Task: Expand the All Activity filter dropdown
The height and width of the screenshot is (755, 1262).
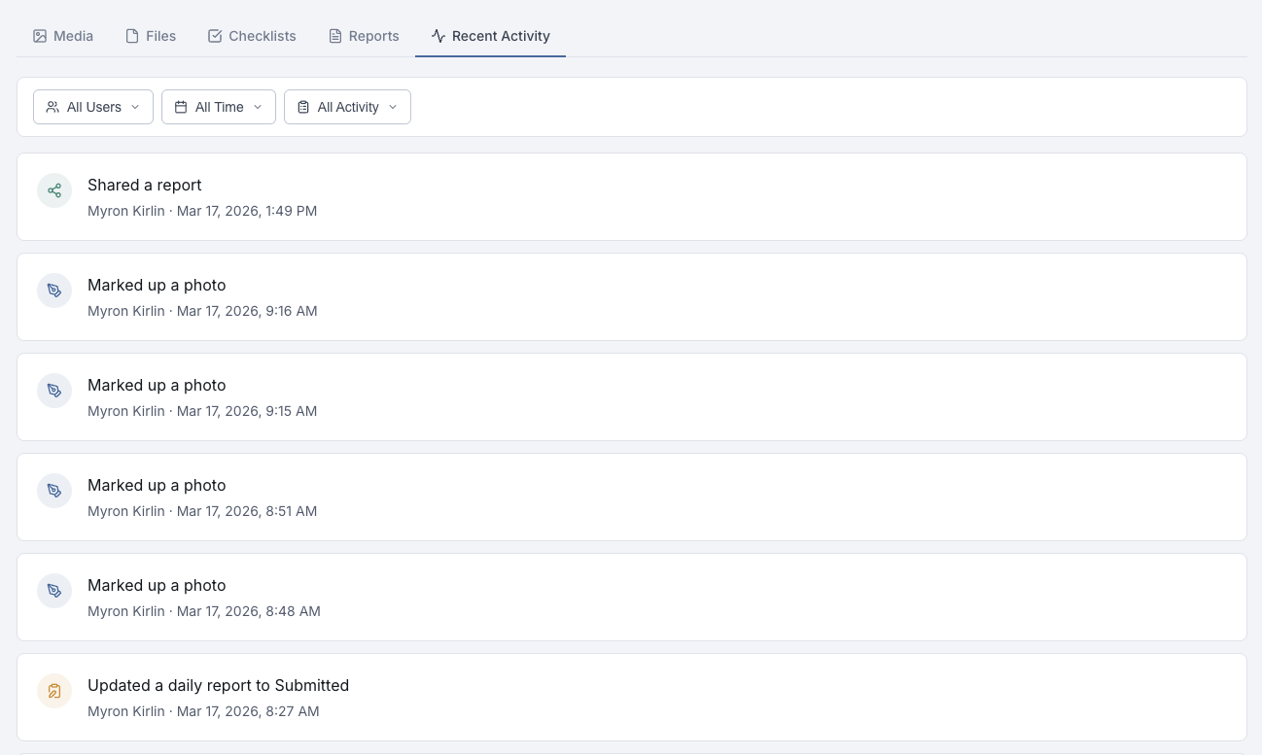Action: [x=347, y=107]
